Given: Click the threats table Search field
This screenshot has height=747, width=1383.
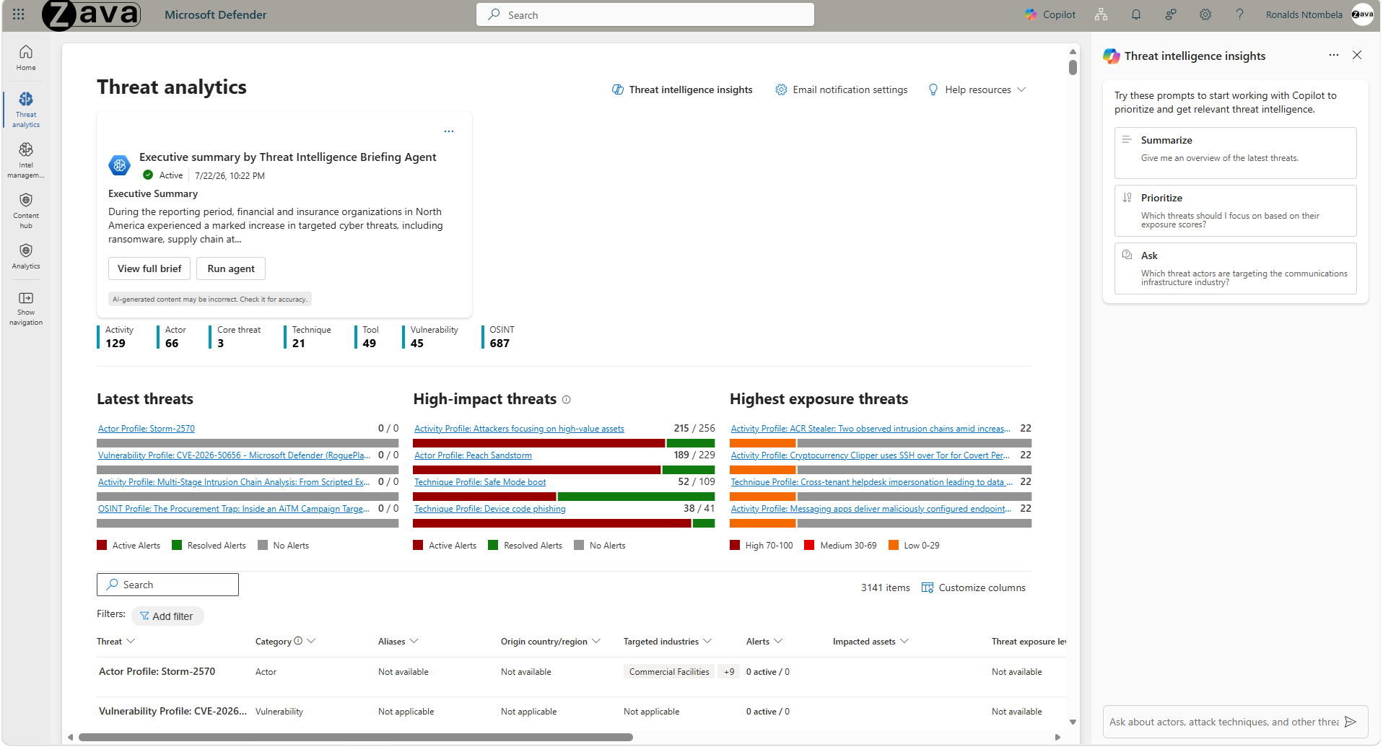Looking at the screenshot, I should 167,585.
